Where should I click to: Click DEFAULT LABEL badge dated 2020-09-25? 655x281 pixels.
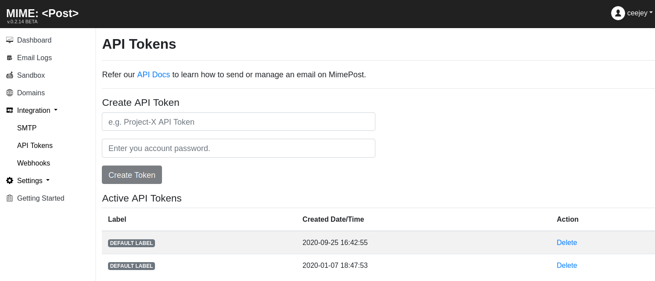131,243
